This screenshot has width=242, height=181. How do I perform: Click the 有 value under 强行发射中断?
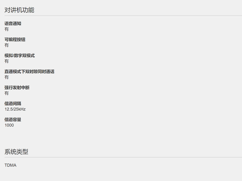[6, 93]
